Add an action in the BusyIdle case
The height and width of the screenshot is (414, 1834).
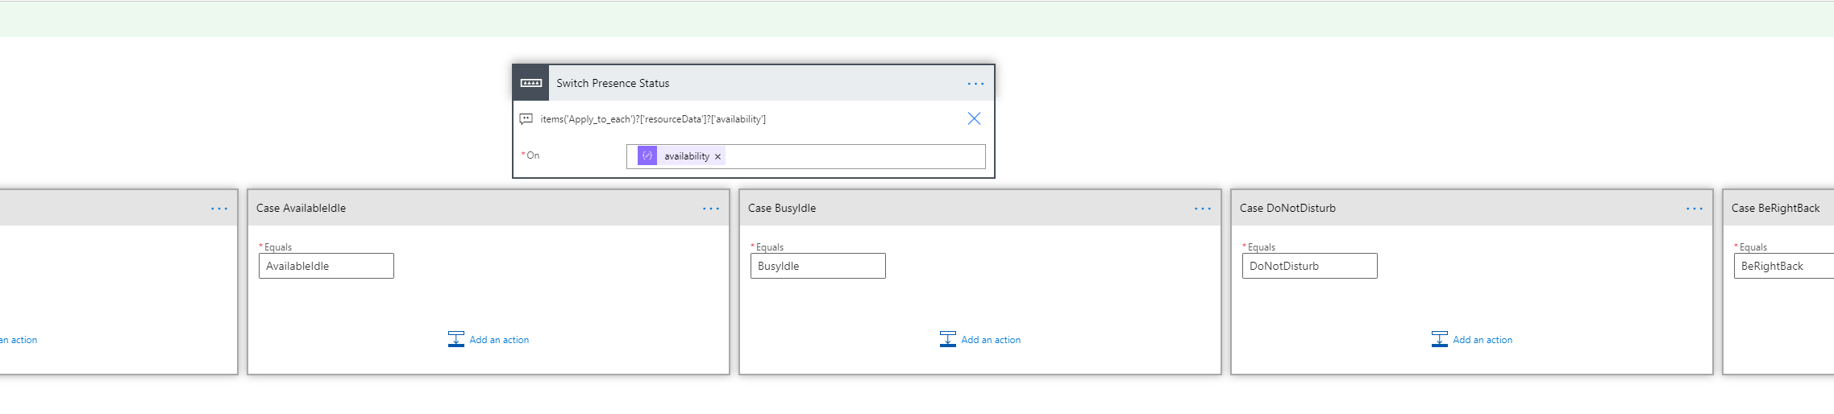[x=990, y=340]
